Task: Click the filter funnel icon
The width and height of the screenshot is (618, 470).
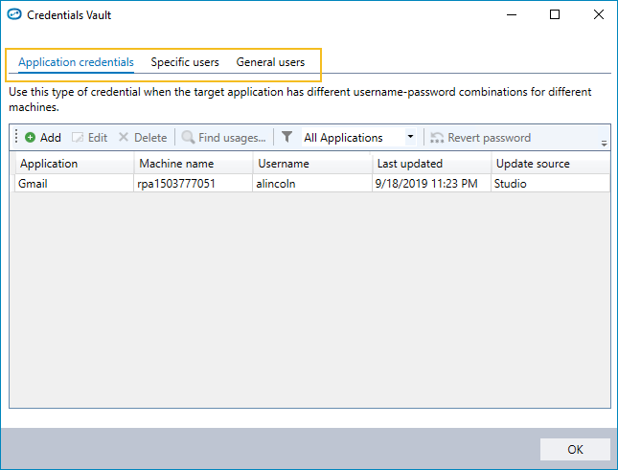Action: tap(287, 138)
